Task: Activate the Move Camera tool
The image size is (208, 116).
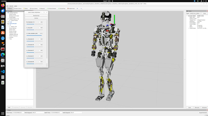Action: (x=18, y=9)
